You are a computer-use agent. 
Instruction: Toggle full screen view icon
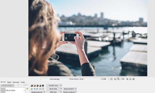point(111,79)
